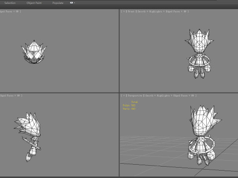Click the Polys count statistic text
This screenshot has width=238, height=178.
[x=129, y=105]
